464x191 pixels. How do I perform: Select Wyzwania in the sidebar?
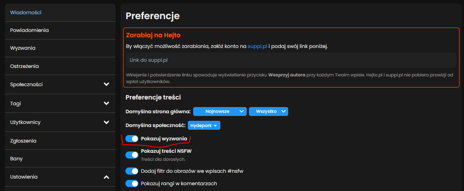tap(23, 48)
